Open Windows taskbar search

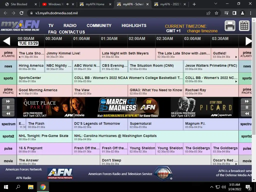click(x=18, y=187)
